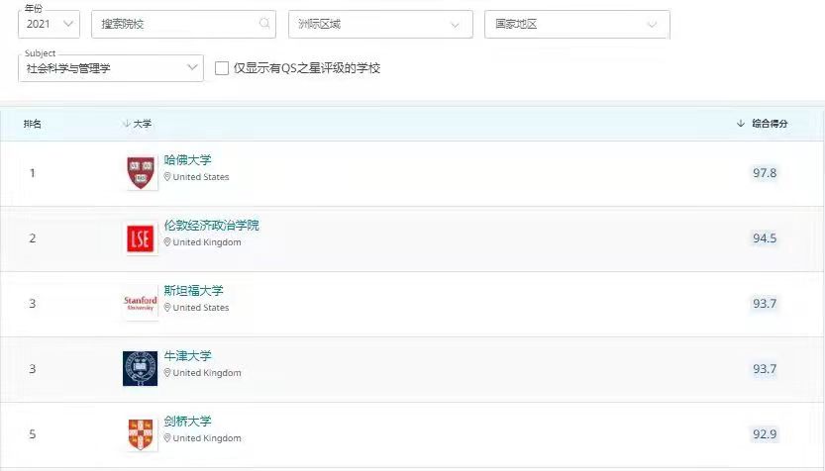The width and height of the screenshot is (825, 471).
Task: Click United States text under 斯坦福大学
Action: tap(201, 308)
